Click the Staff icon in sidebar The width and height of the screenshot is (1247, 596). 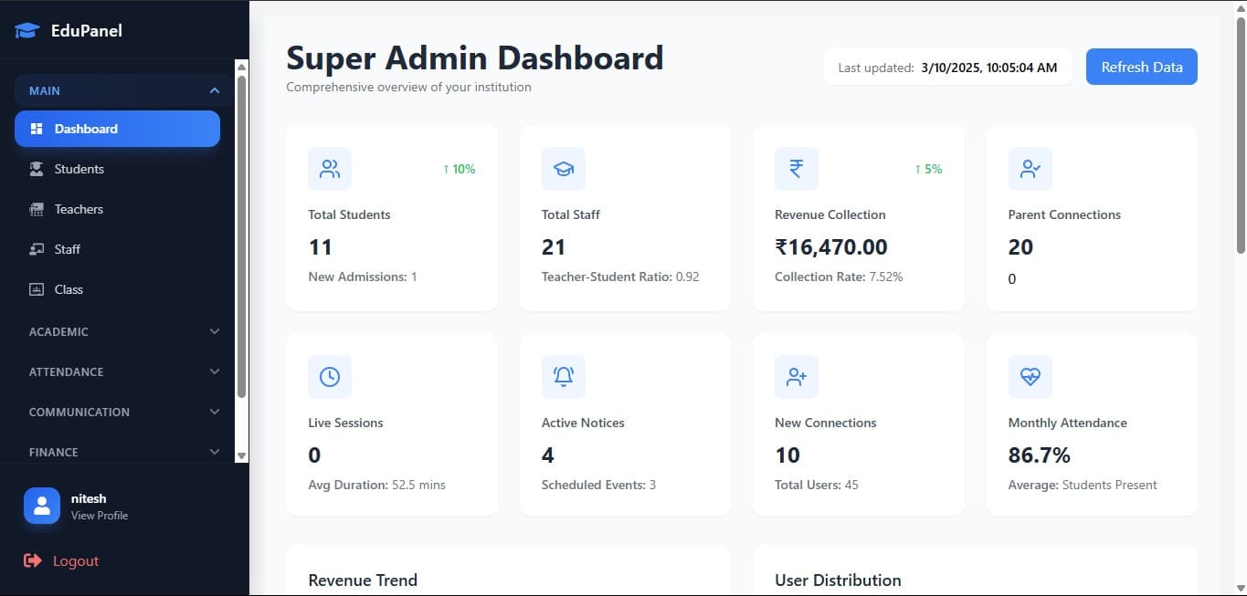37,249
